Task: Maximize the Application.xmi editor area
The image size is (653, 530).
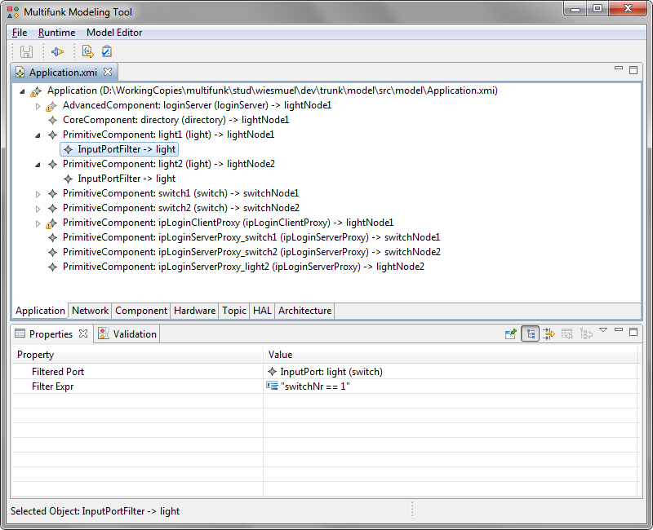Action: 633,70
